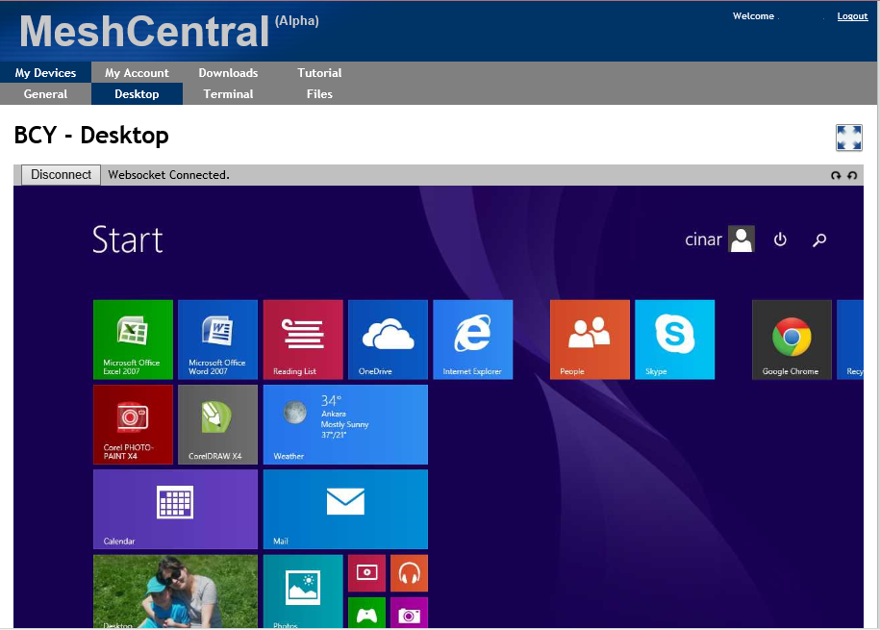Open the Desktop photo tile
The width and height of the screenshot is (880, 630).
click(176, 592)
